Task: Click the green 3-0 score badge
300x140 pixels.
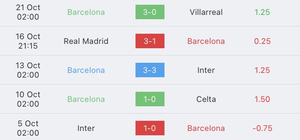Action: click(150, 12)
